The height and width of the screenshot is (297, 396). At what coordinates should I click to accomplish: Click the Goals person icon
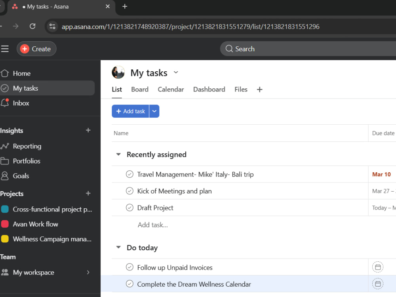(4, 176)
